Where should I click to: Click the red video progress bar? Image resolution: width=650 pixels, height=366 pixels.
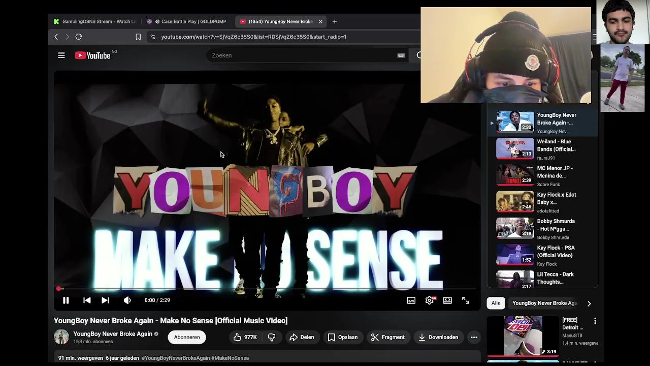coord(267,289)
